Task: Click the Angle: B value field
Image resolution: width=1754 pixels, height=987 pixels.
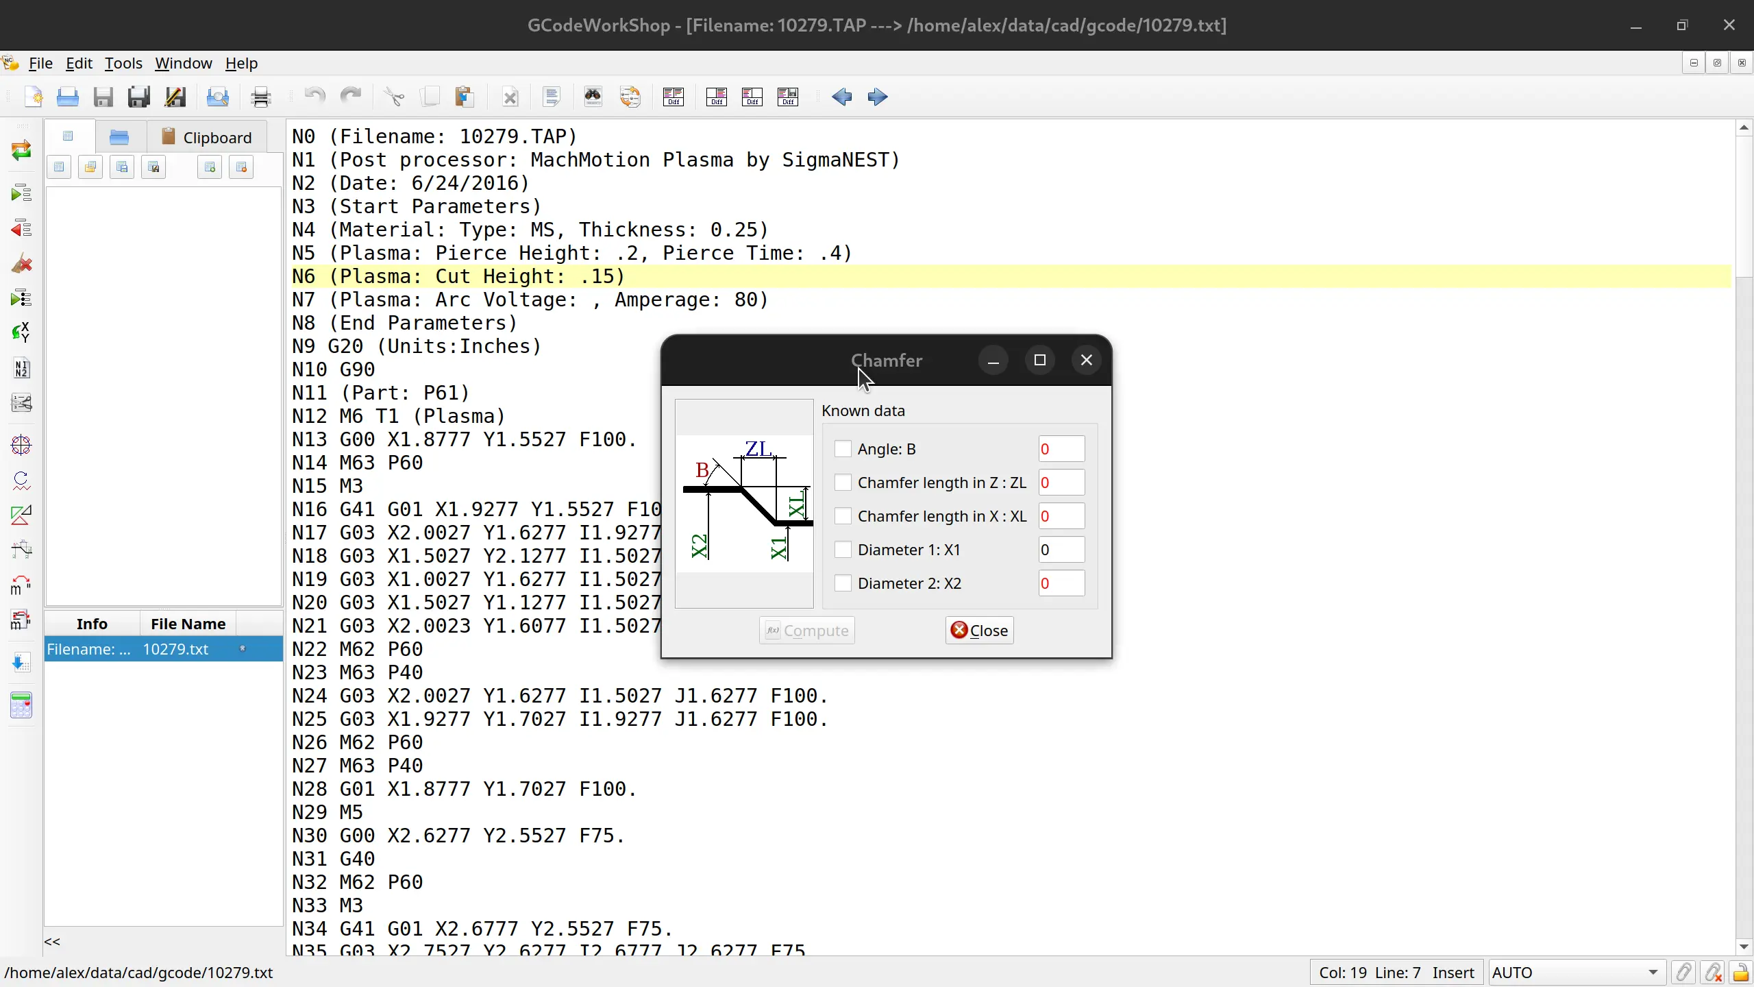Action: pos(1061,449)
